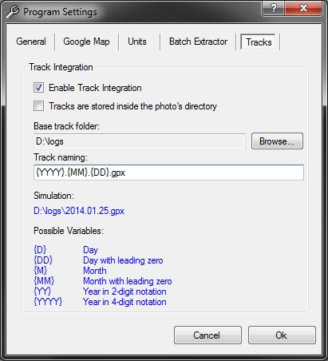Disable the Enable Track Integration checkbox
Screen dimensions: 328x361
pos(39,88)
